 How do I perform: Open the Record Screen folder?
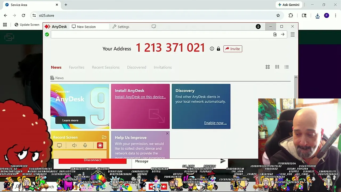[x=104, y=137]
